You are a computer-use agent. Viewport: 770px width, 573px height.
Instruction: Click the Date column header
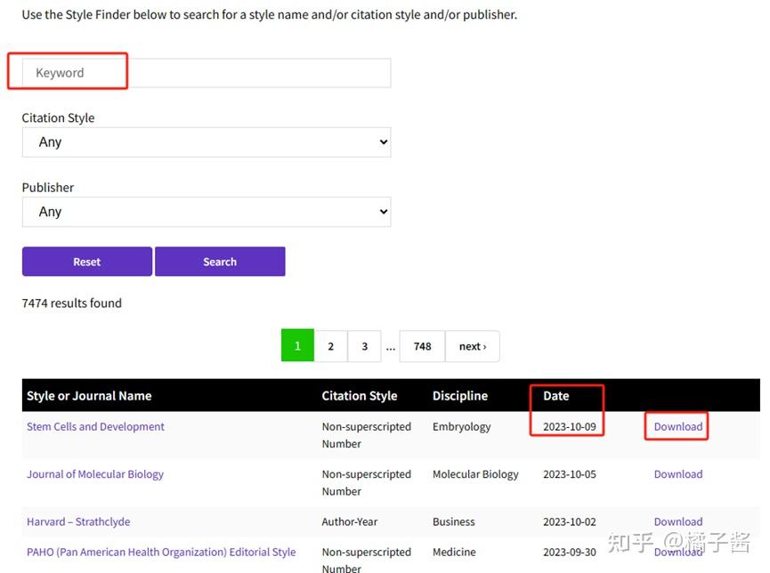(555, 396)
